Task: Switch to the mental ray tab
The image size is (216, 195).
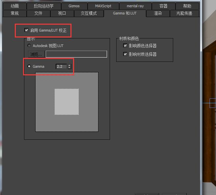Action: (x=135, y=6)
